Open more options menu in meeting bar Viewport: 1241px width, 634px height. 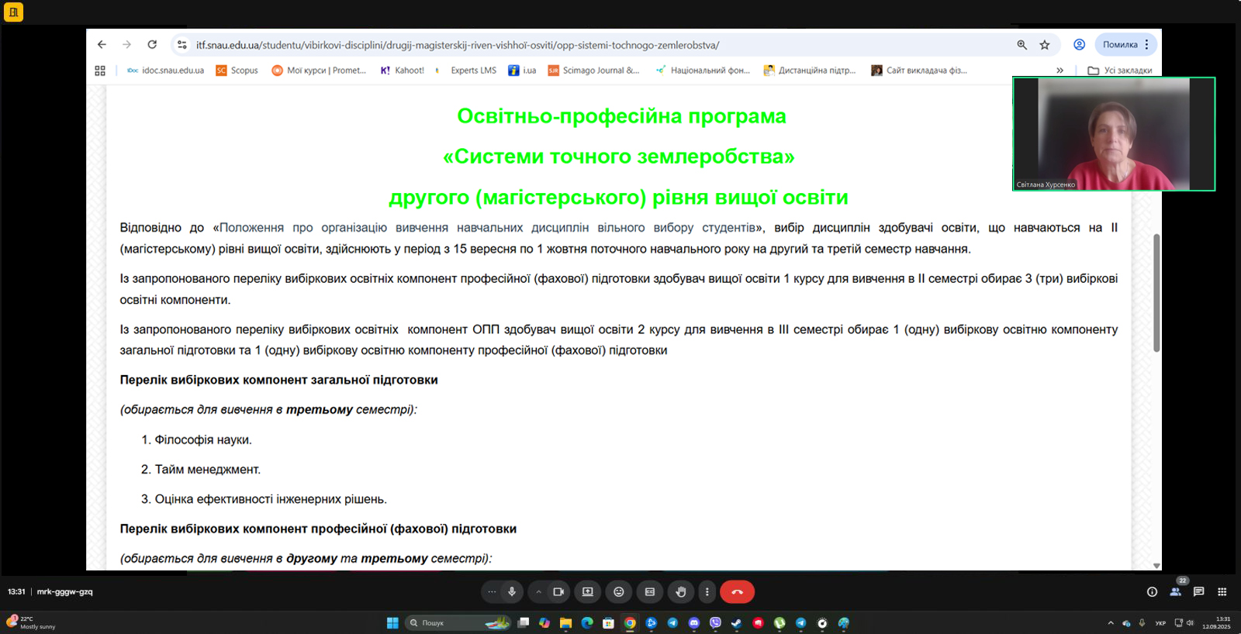pyautogui.click(x=707, y=591)
